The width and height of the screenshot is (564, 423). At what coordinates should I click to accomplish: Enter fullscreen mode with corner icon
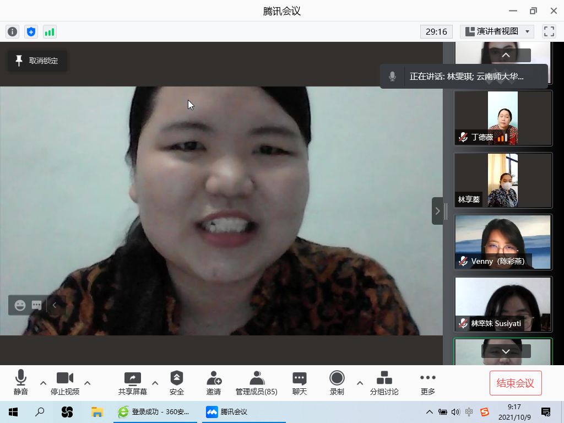[x=549, y=32]
